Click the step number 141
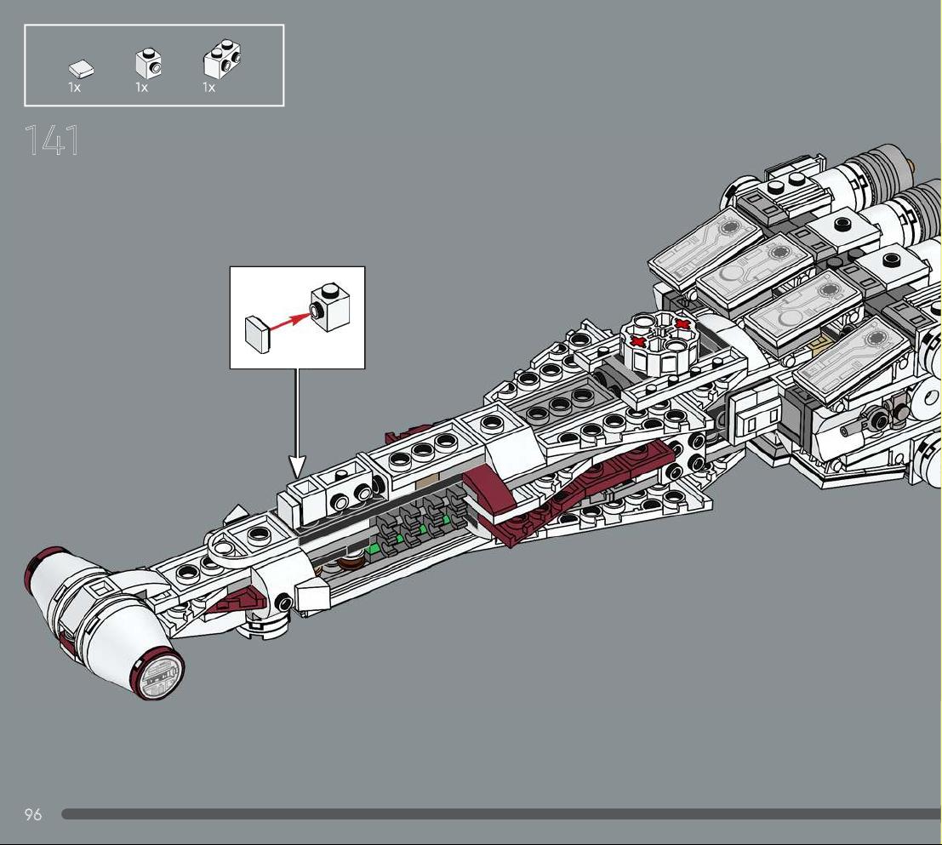 pyautogui.click(x=52, y=140)
